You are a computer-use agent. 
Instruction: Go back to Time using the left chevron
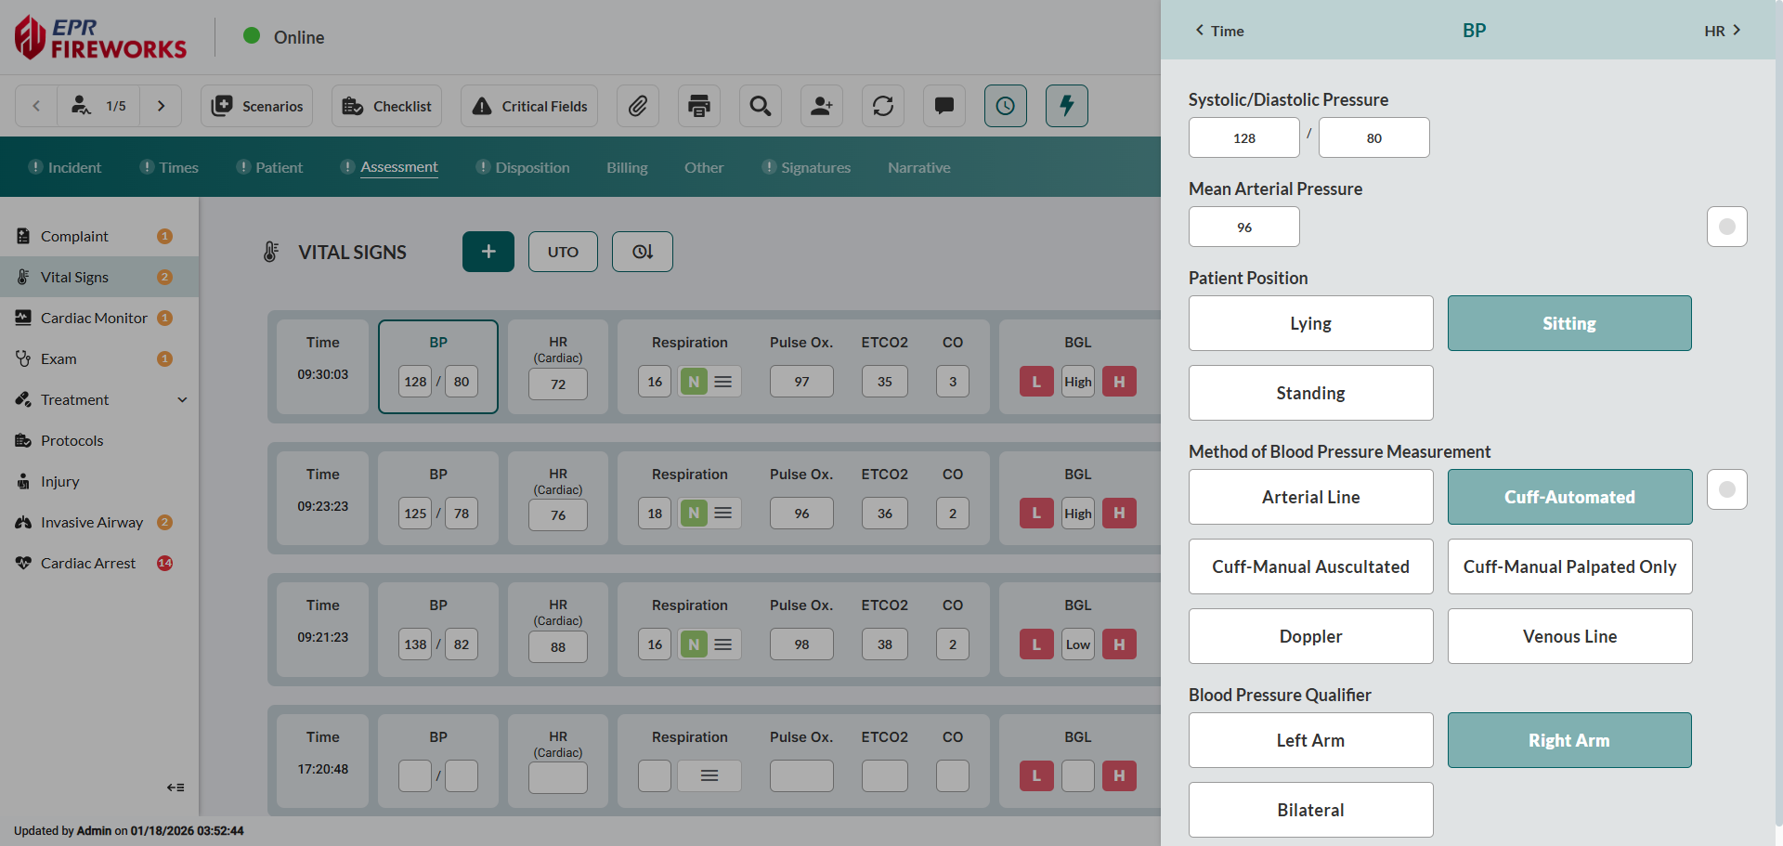(1198, 31)
